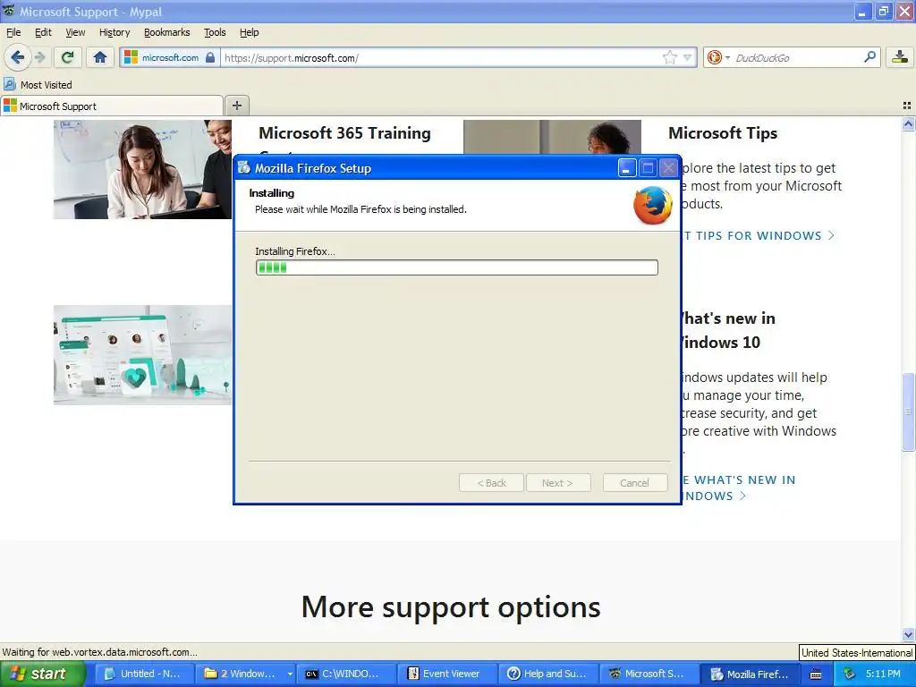Open a new tab with the plus button
Viewport: 916px width, 687px height.
(x=236, y=106)
